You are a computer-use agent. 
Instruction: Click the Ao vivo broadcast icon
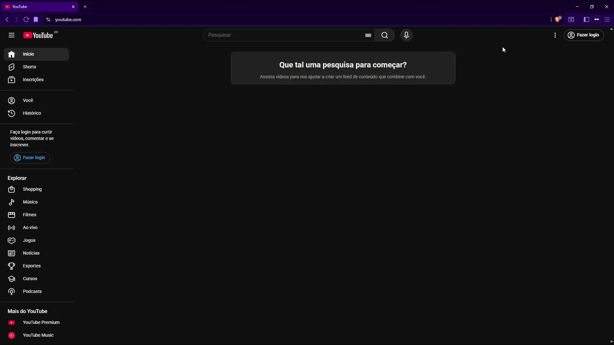pyautogui.click(x=12, y=228)
